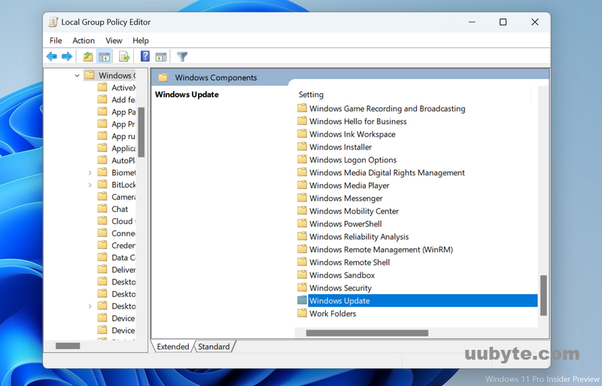Select Creder item in tree
602x386 pixels.
point(123,245)
